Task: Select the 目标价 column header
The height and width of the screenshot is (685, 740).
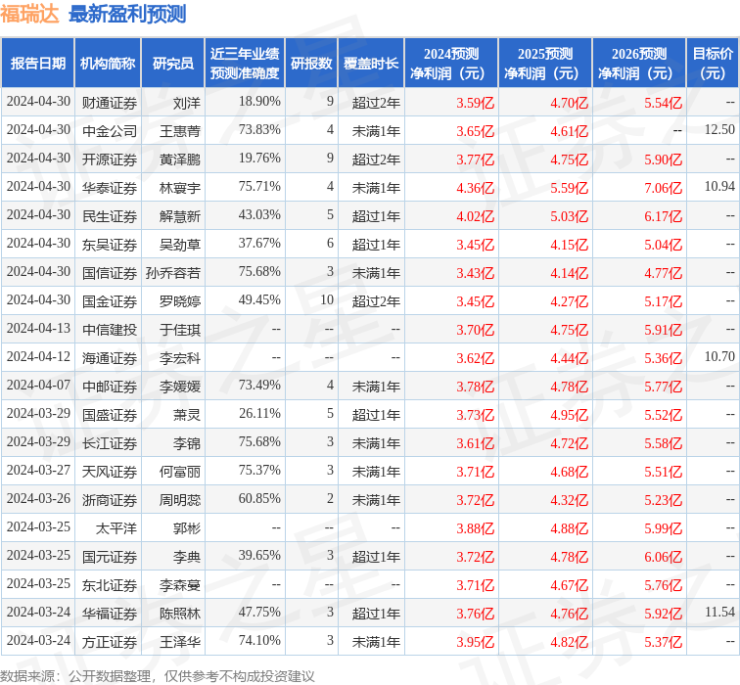Action: click(713, 64)
